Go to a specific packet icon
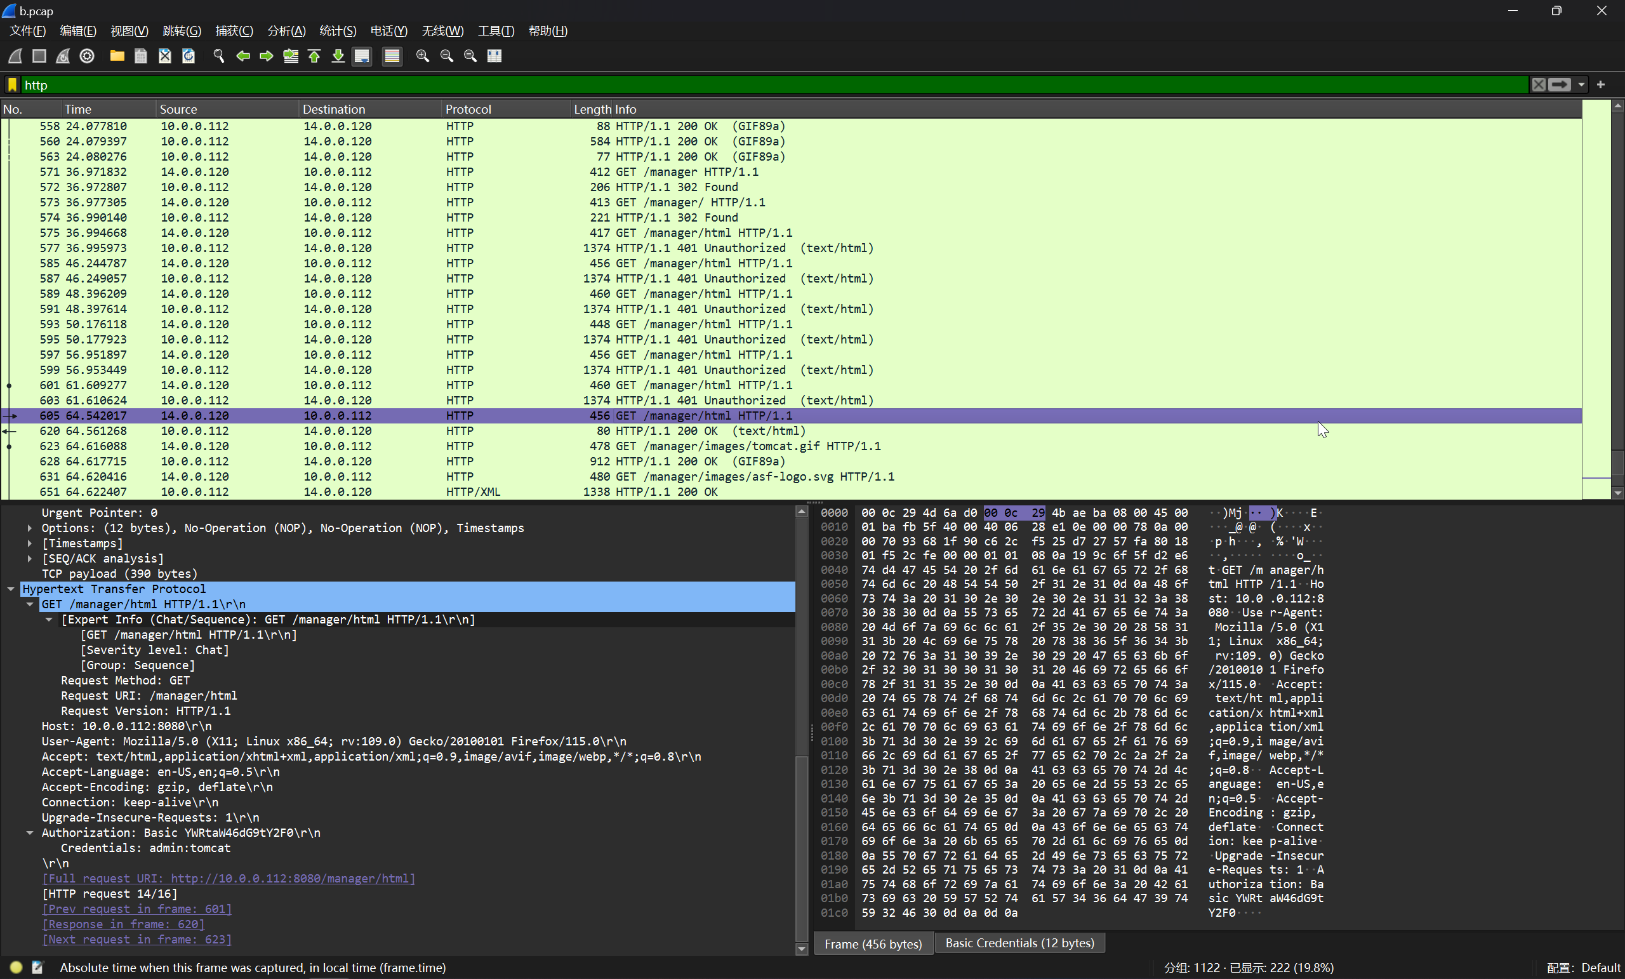Image resolution: width=1625 pixels, height=979 pixels. coord(290,56)
